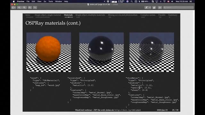Click the scratched metal sphere render
Viewport: 205px width, 115px height.
[x=101, y=49]
